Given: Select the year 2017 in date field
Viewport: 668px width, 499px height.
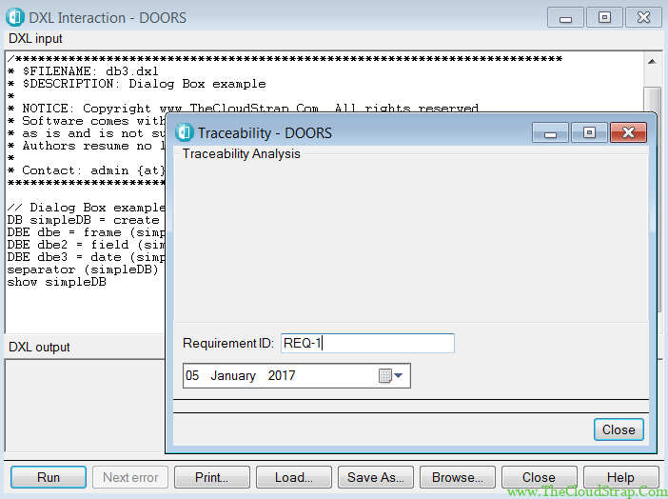Looking at the screenshot, I should (x=282, y=375).
